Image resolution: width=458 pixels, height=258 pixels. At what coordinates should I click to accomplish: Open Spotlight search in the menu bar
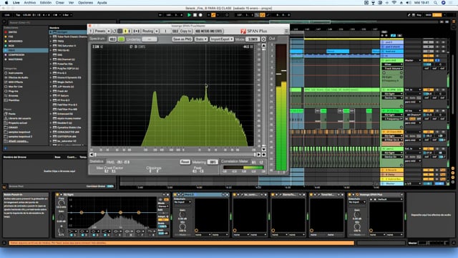tap(435, 3)
